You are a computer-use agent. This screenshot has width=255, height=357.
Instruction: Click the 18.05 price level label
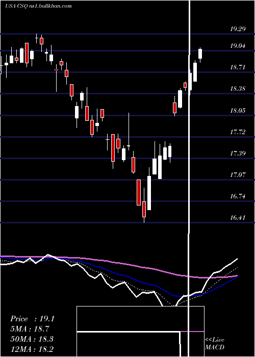pyautogui.click(x=238, y=111)
